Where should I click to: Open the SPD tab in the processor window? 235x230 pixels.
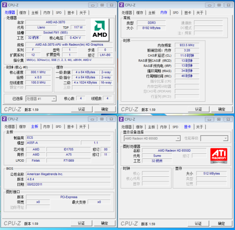coord(59,13)
